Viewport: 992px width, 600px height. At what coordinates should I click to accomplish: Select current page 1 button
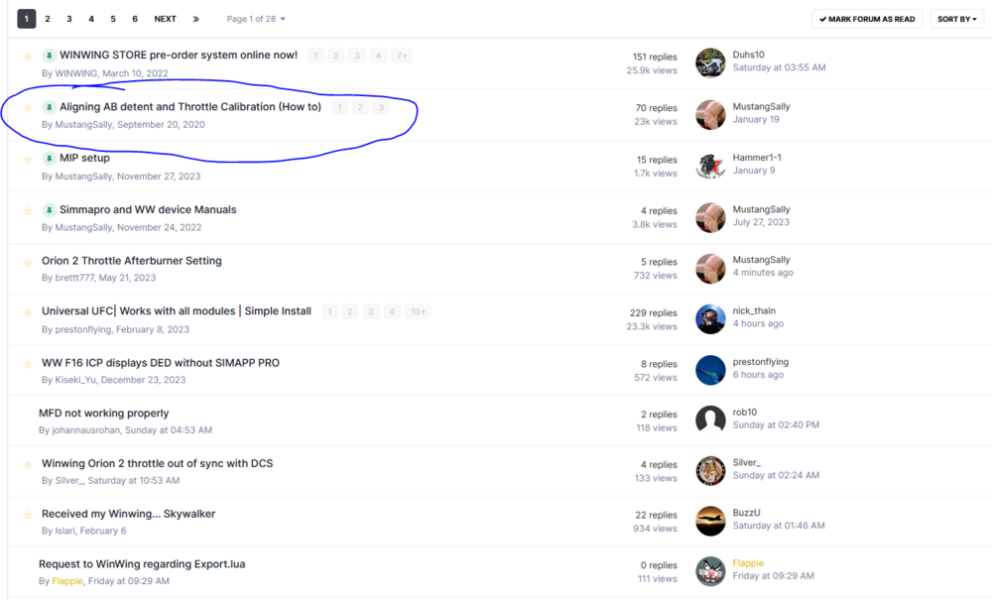(26, 19)
